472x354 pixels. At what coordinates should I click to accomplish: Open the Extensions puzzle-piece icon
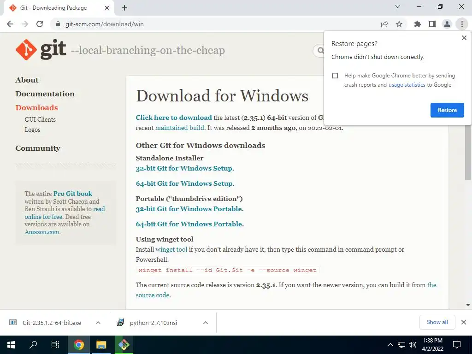tap(417, 24)
